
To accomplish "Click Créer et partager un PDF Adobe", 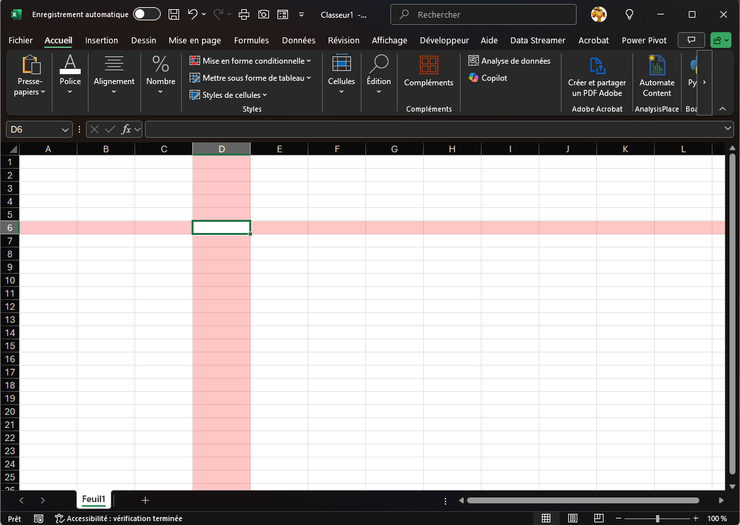I will pos(596,77).
